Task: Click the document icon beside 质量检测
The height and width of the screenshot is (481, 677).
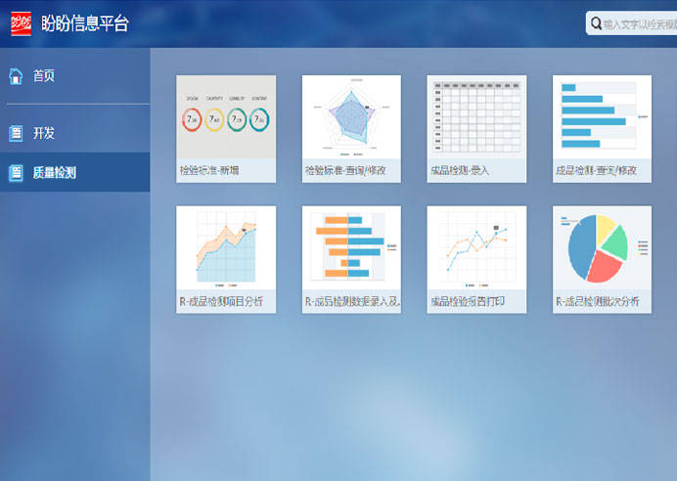Action: tap(16, 173)
